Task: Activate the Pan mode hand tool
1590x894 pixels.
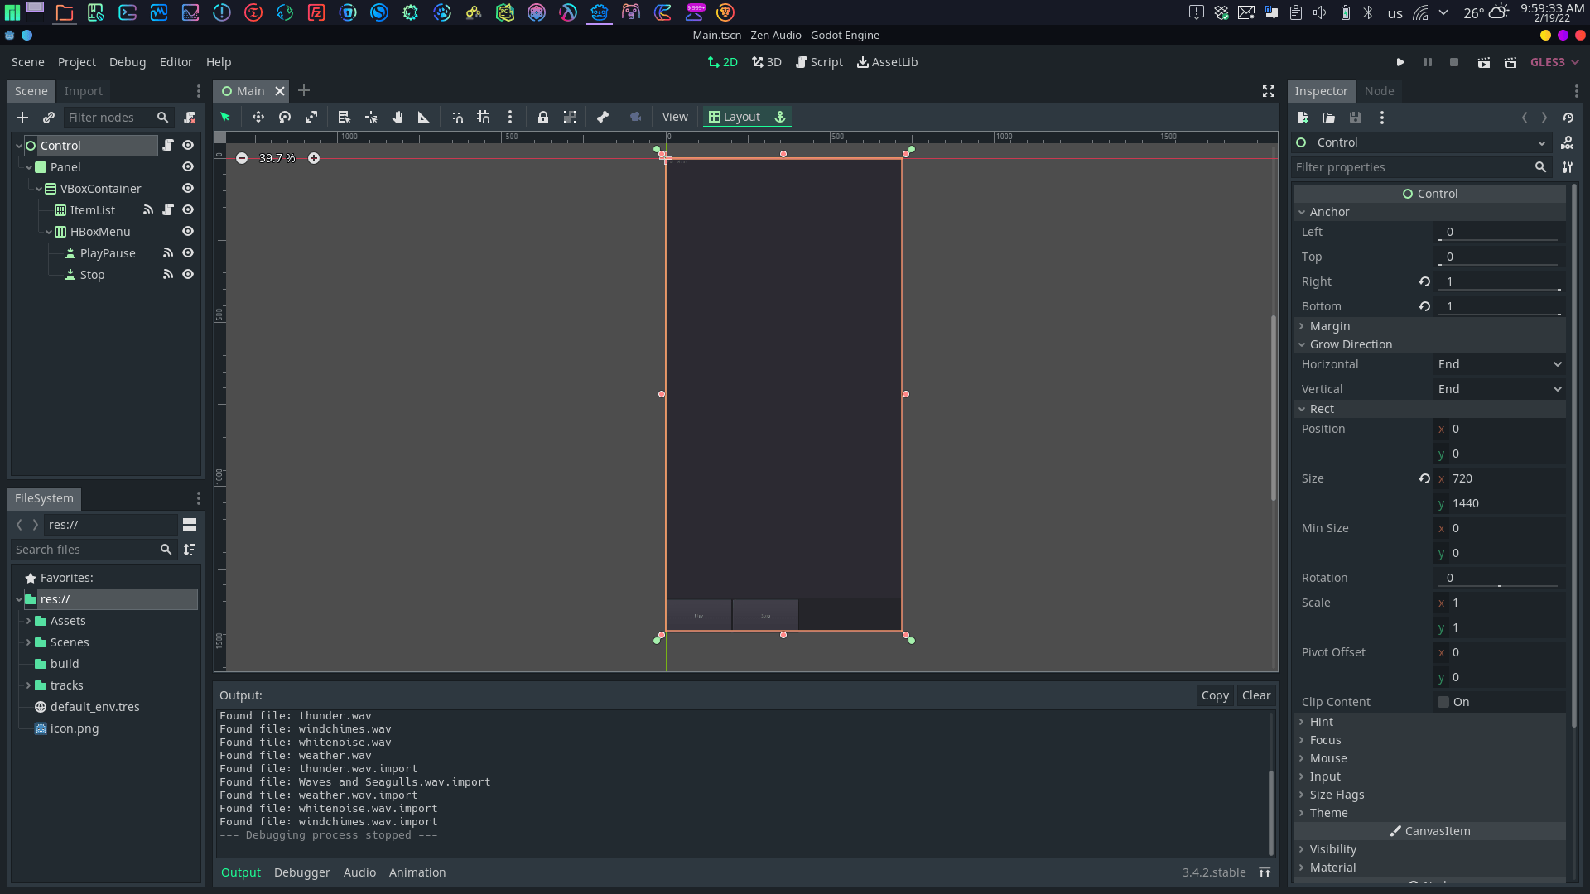Action: click(x=397, y=117)
